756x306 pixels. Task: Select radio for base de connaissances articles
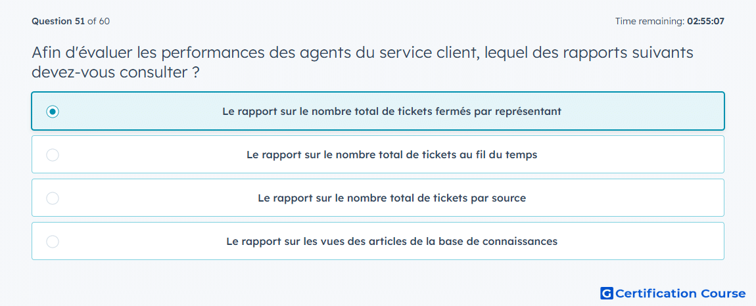tap(53, 242)
